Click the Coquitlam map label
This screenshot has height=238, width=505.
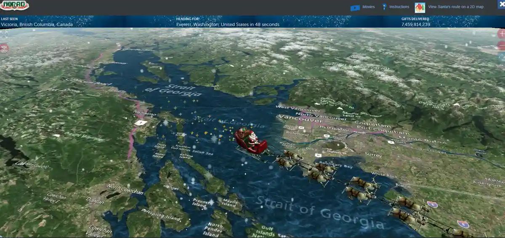point(372,125)
